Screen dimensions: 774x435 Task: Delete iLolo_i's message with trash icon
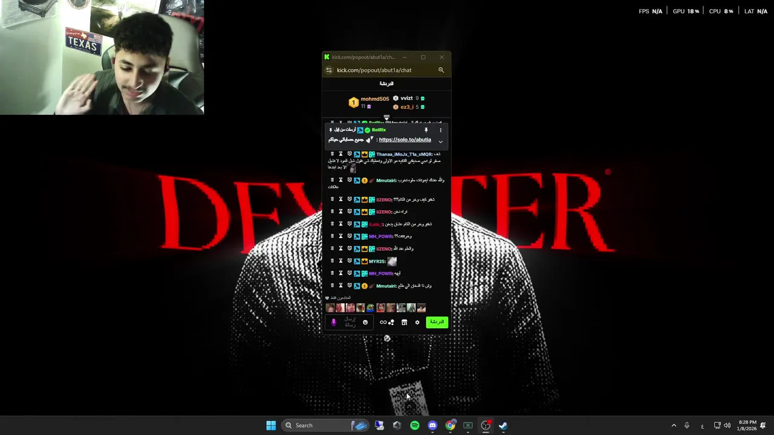[332, 224]
